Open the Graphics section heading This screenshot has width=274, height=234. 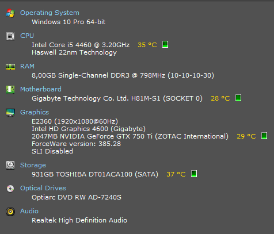[35, 112]
